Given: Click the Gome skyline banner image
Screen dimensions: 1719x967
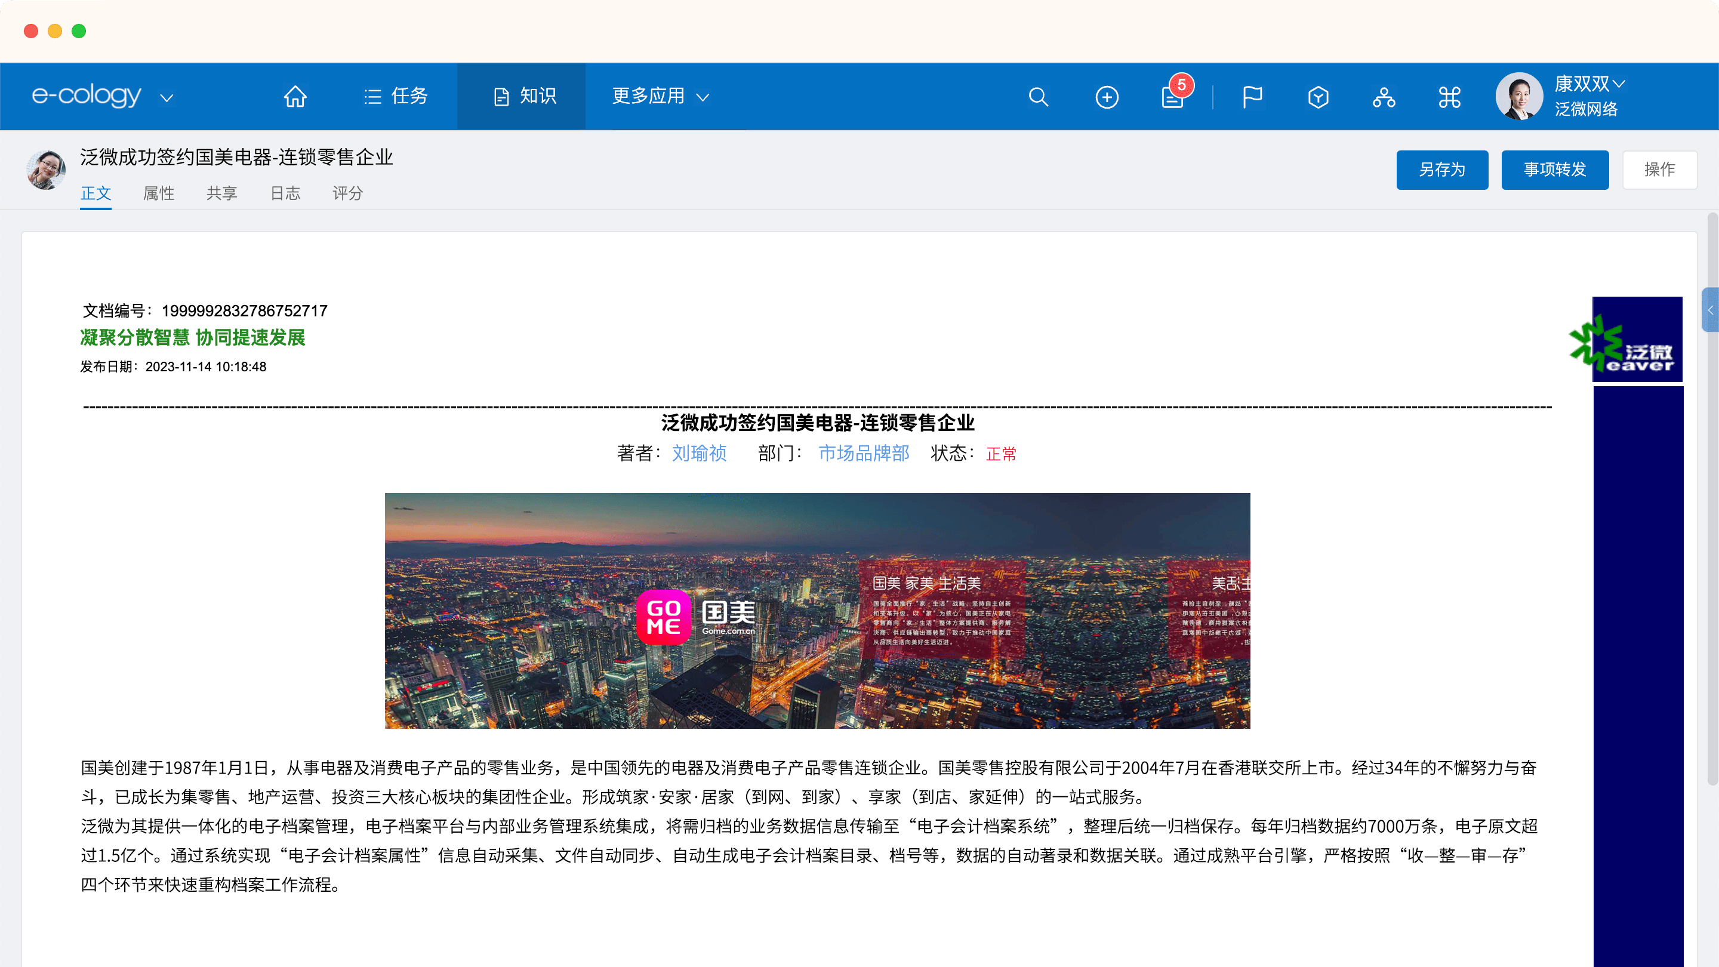Looking at the screenshot, I should click(x=818, y=611).
